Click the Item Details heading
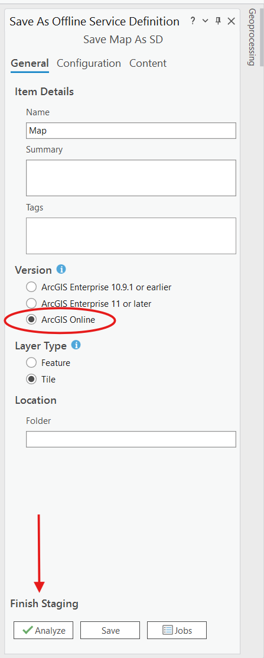Viewport: 264px width, 658px height. [44, 92]
